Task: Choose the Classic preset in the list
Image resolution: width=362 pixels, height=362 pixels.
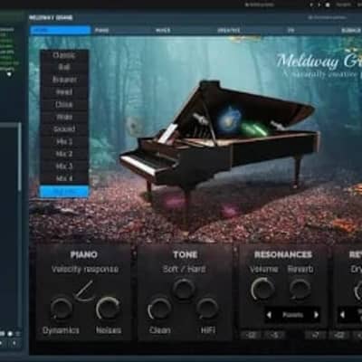Action: coord(64,55)
